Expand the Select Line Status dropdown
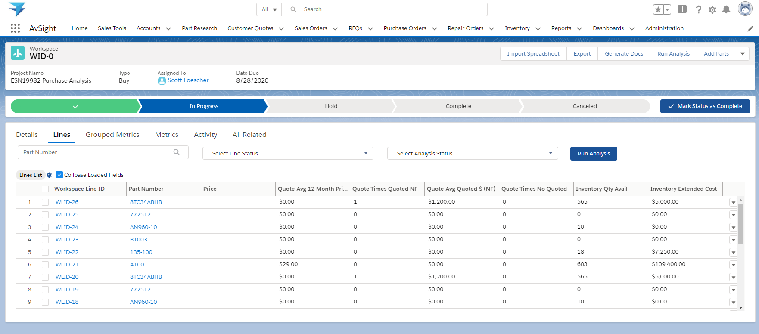Screen dimensions: 759x334 288,154
